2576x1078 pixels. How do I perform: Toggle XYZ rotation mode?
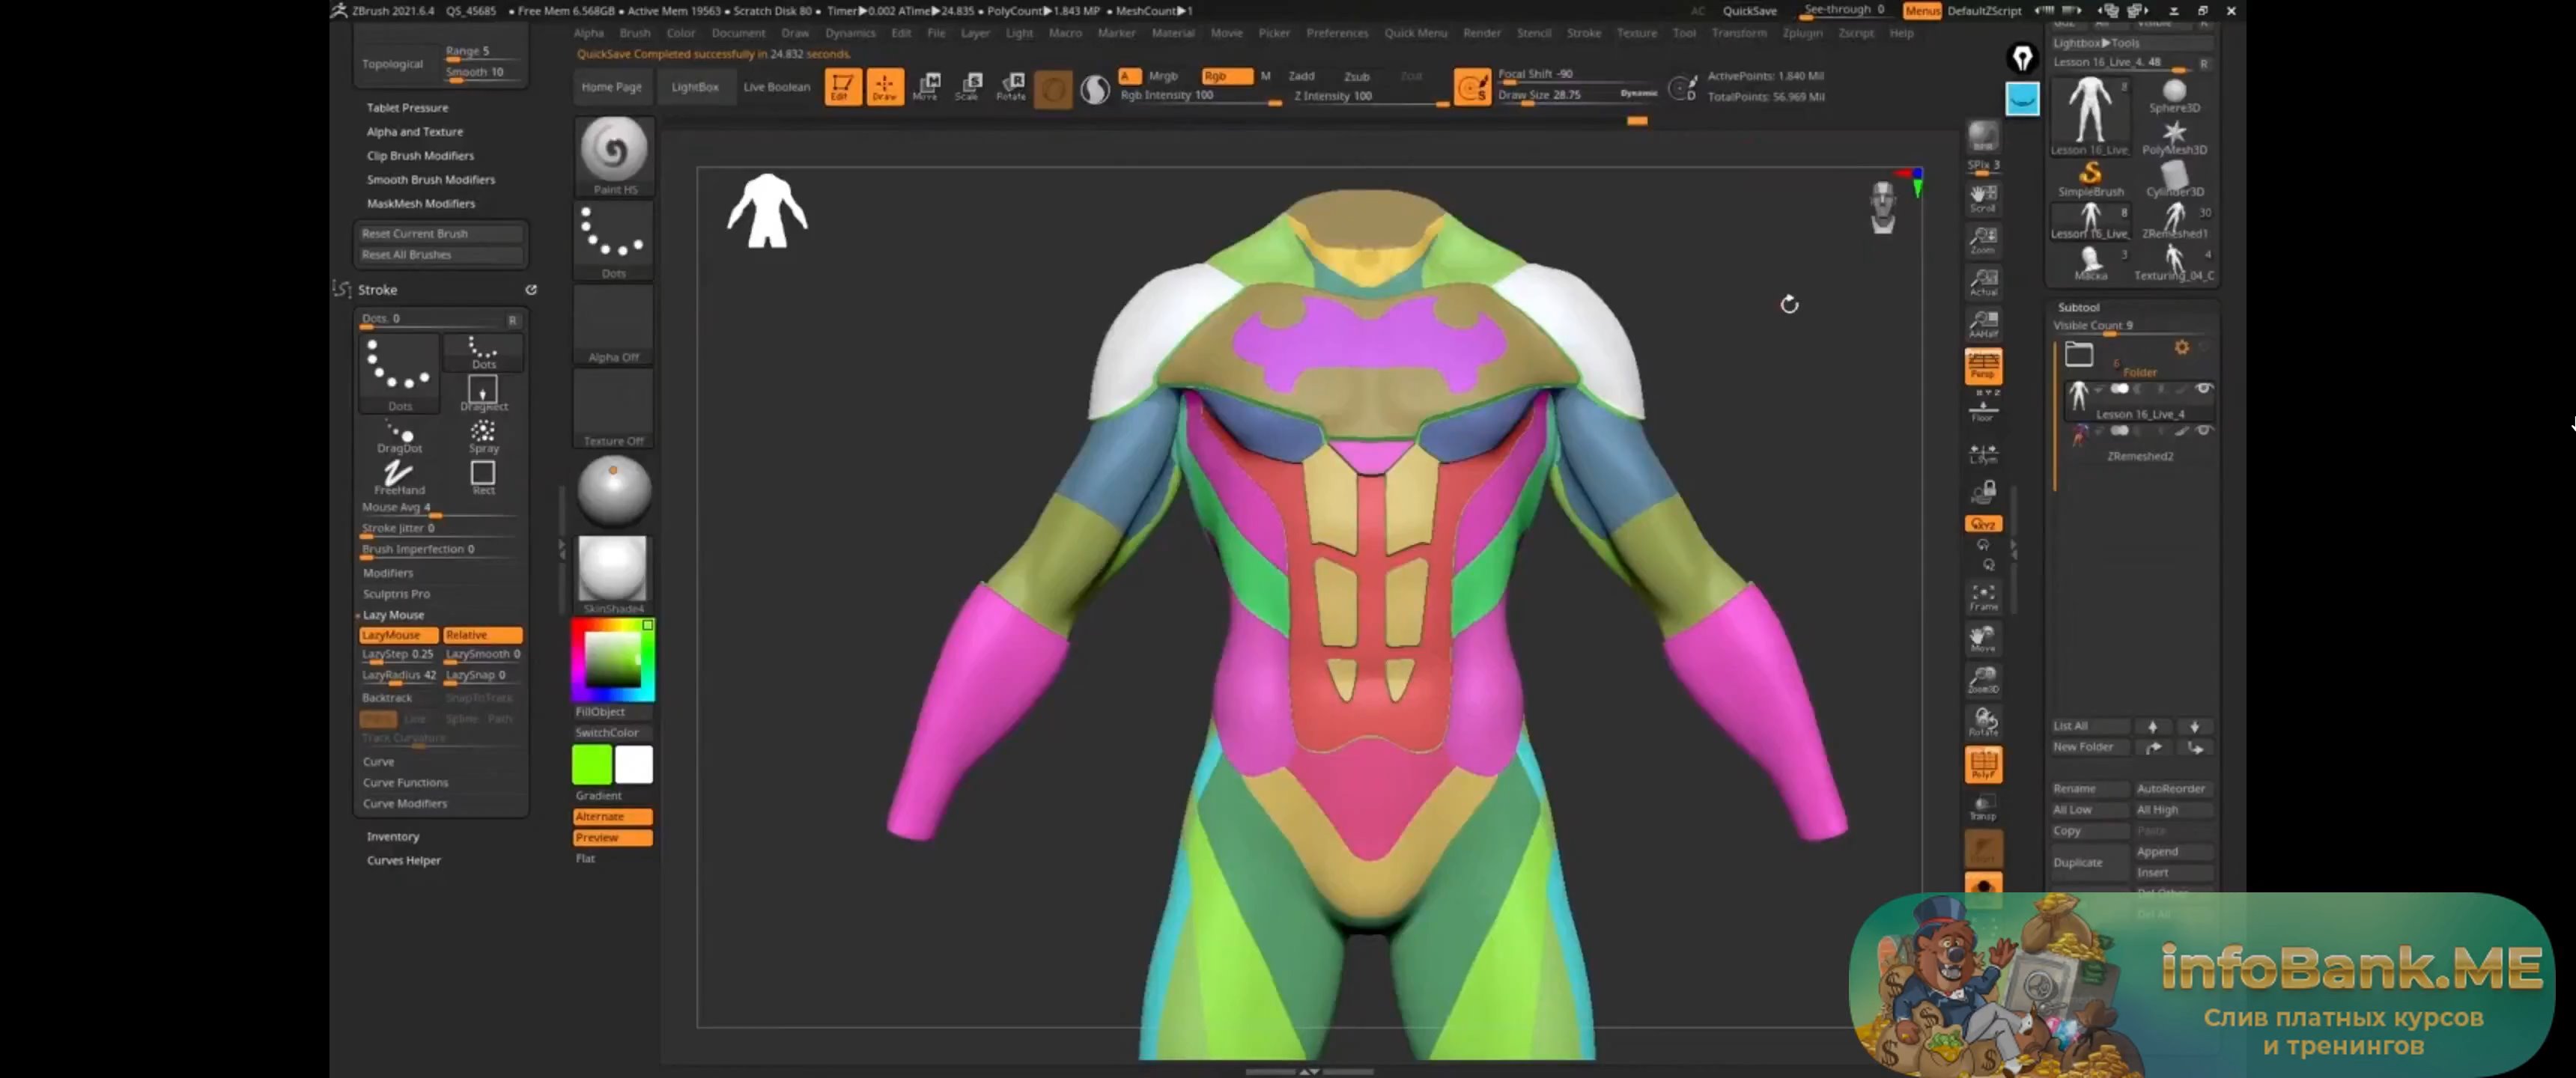1983,523
